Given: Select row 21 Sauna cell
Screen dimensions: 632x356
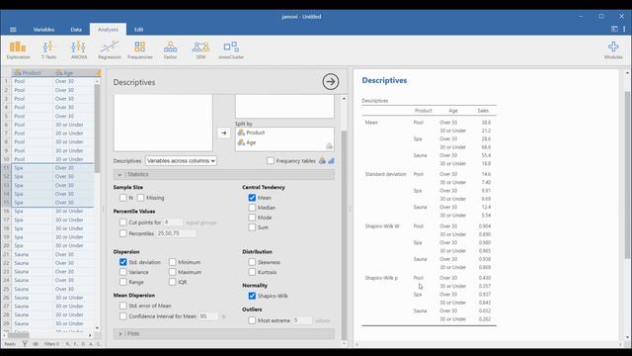Looking at the screenshot, I should (x=33, y=254).
